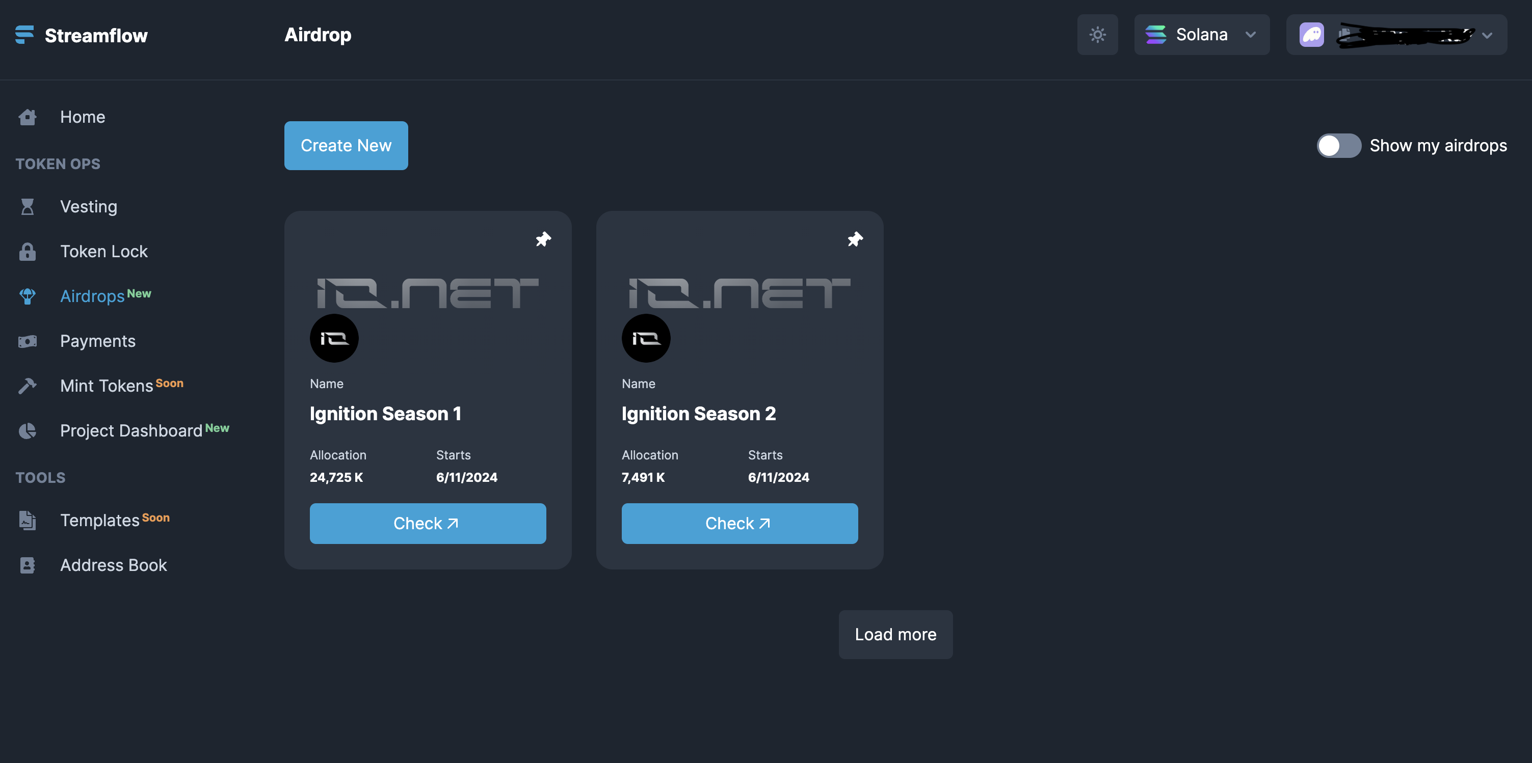Image resolution: width=1532 pixels, height=763 pixels.
Task: Click the Vesting hourglass icon
Action: 28,207
